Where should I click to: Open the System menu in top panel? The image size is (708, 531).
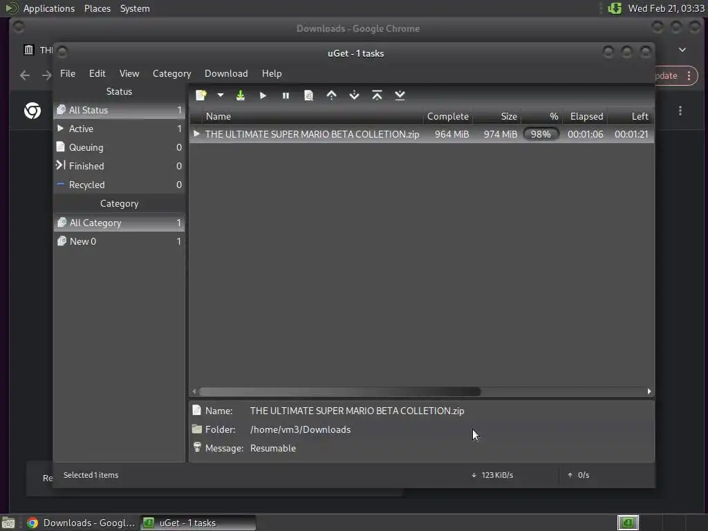point(135,8)
